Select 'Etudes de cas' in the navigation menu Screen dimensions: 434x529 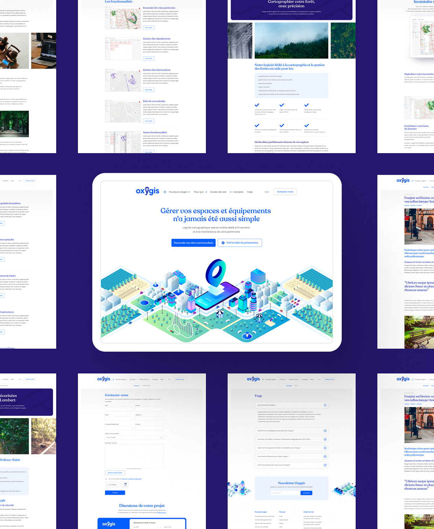(x=218, y=192)
